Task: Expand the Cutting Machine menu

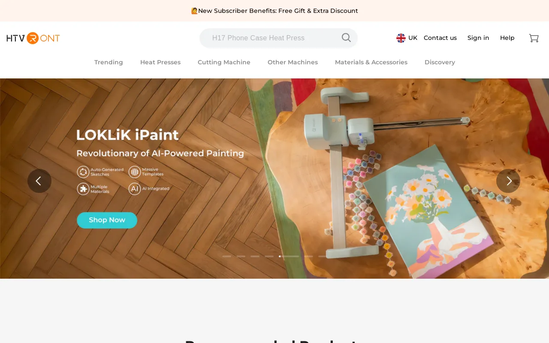Action: tap(224, 62)
